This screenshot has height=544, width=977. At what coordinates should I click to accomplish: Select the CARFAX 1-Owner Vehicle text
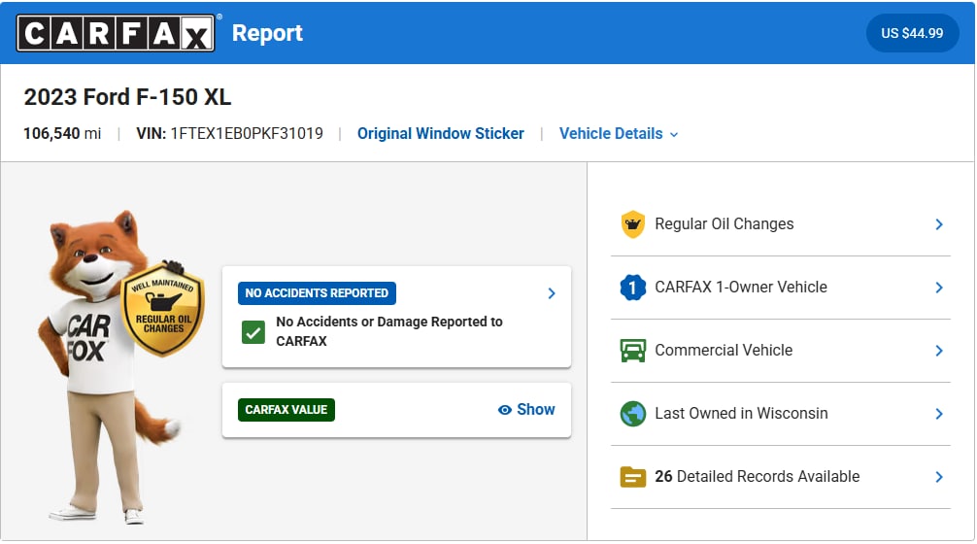[741, 287]
